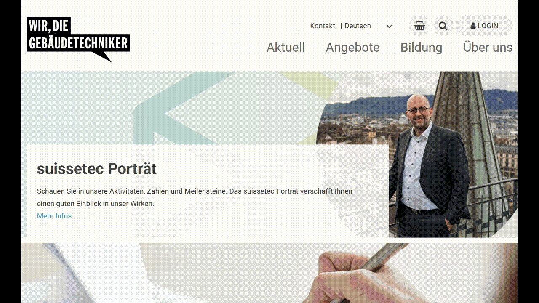Open the Angebote menu
The width and height of the screenshot is (539, 303).
coord(352,48)
